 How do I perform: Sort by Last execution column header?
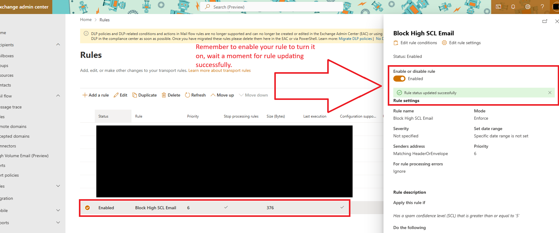click(x=315, y=116)
